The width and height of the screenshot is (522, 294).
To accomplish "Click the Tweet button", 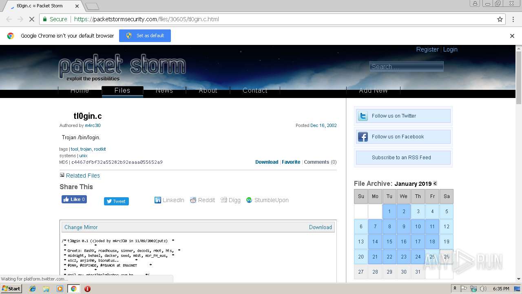I will coord(116,201).
